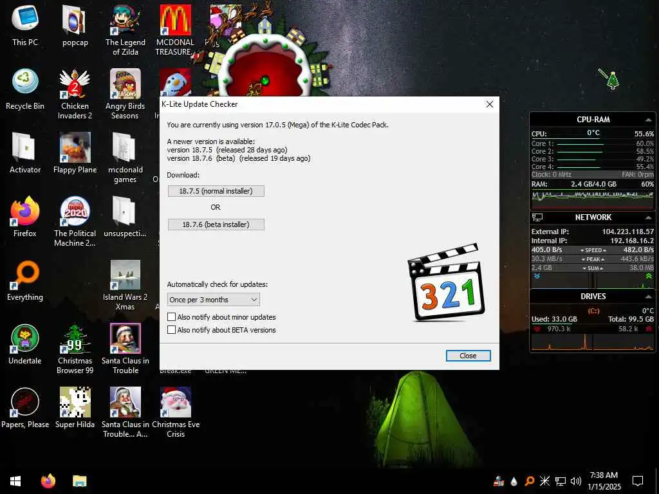
Task: Click the water drop tray icon
Action: (x=514, y=481)
